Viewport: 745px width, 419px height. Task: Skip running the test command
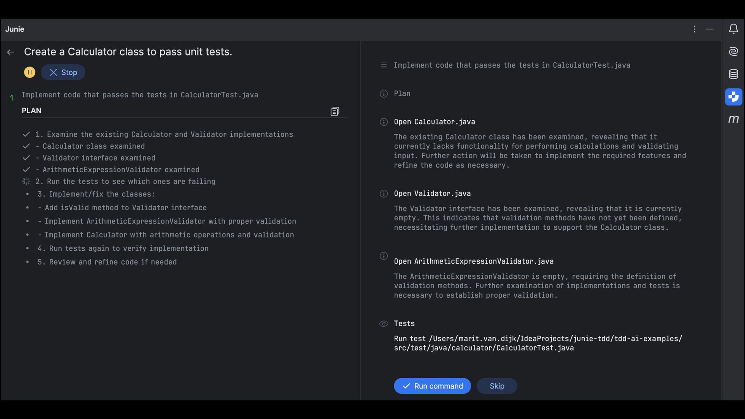(x=497, y=386)
